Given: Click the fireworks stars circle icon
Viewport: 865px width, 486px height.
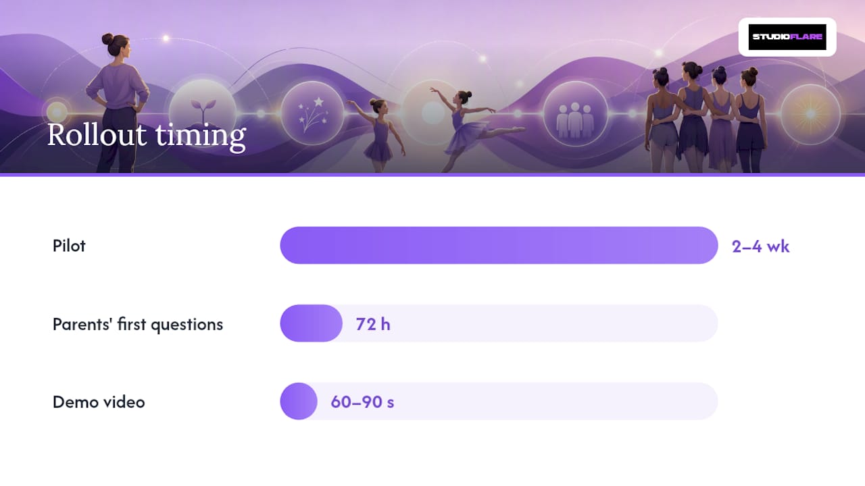Looking at the screenshot, I should pyautogui.click(x=312, y=113).
